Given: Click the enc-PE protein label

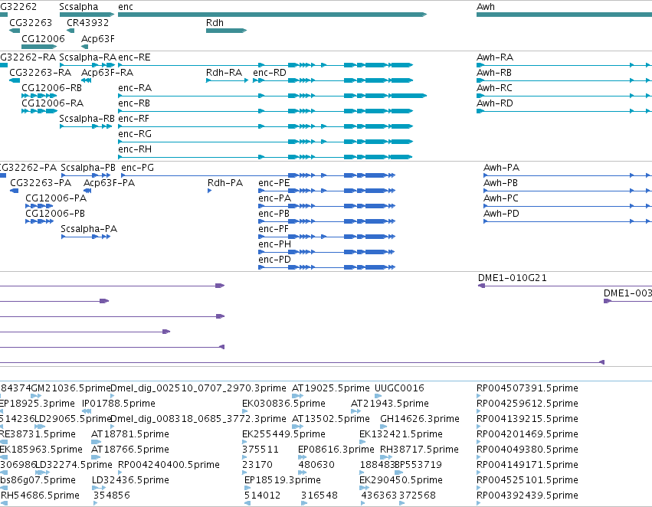Looking at the screenshot, I should point(274,183).
